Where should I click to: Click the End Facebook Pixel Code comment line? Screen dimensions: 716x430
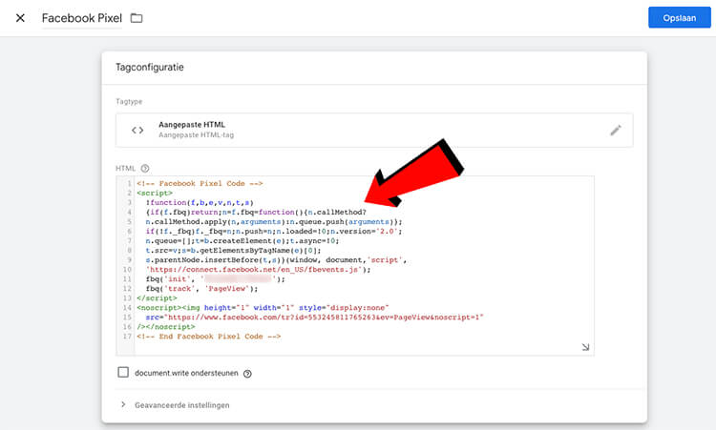[x=209, y=337]
